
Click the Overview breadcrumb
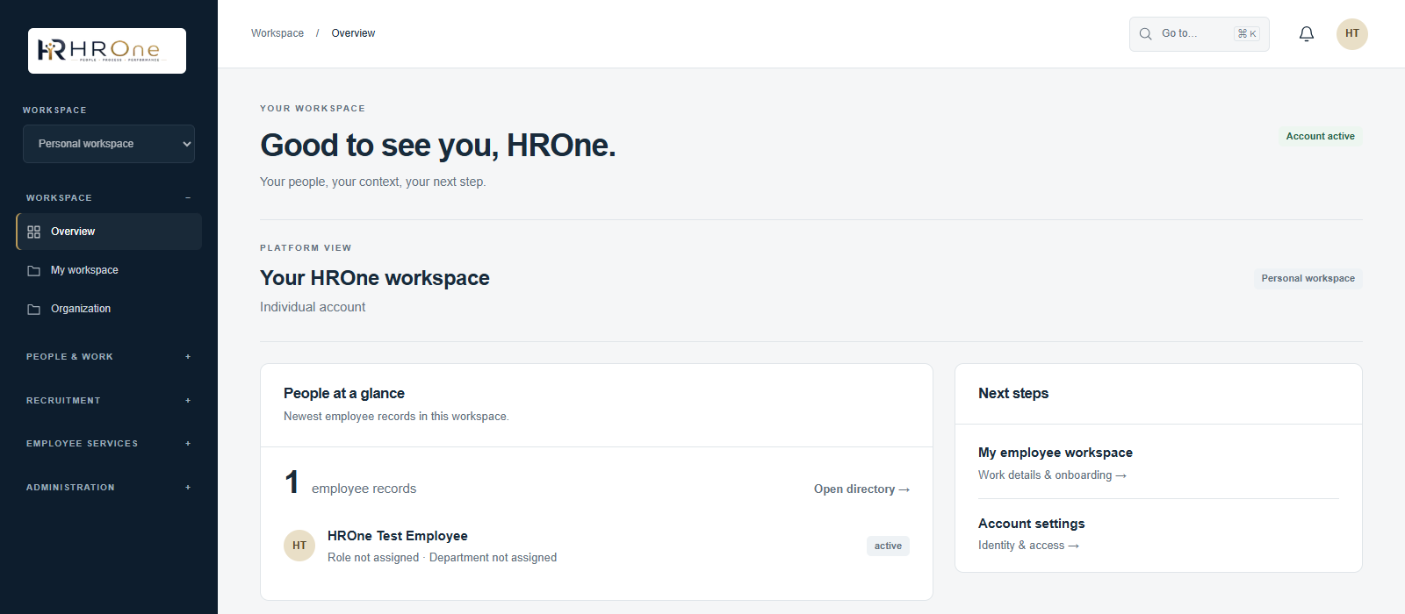click(353, 33)
